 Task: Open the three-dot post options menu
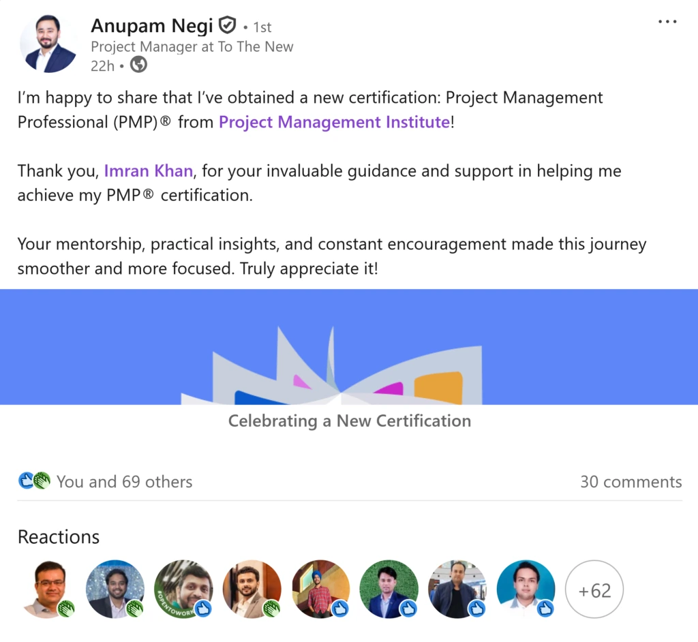667,22
